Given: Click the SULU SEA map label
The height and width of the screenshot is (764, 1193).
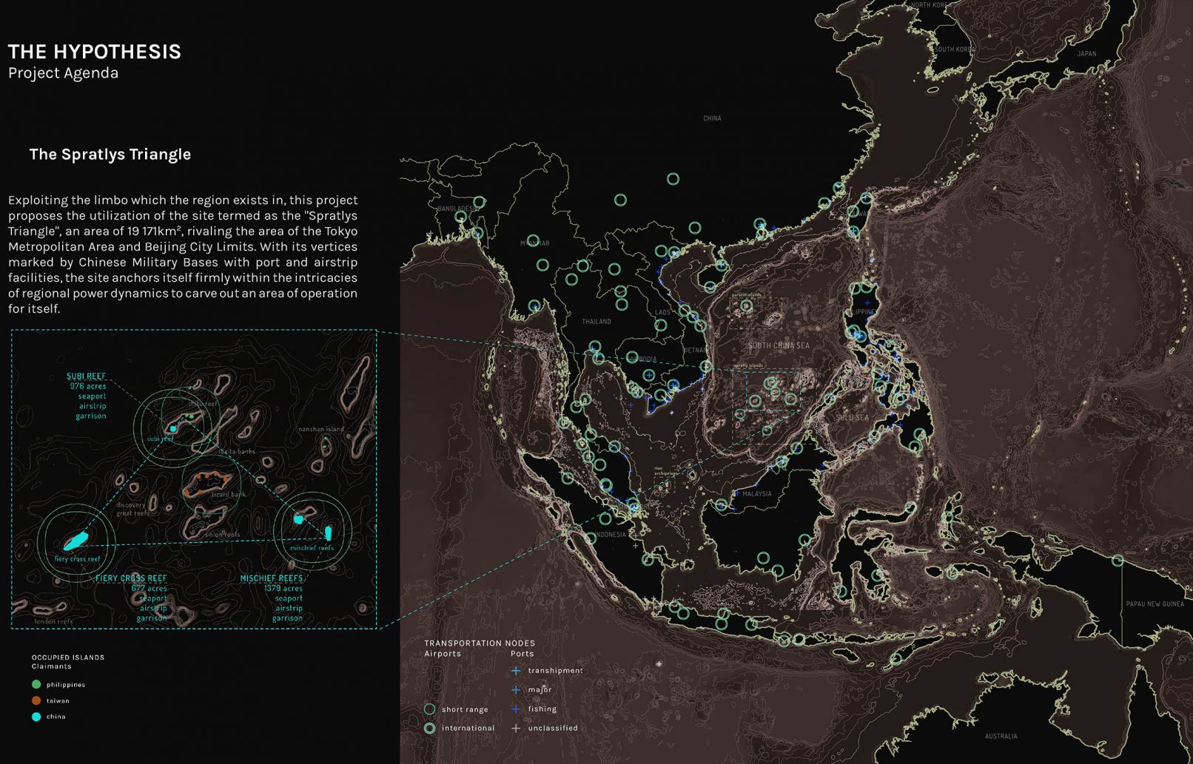Looking at the screenshot, I should [x=852, y=418].
